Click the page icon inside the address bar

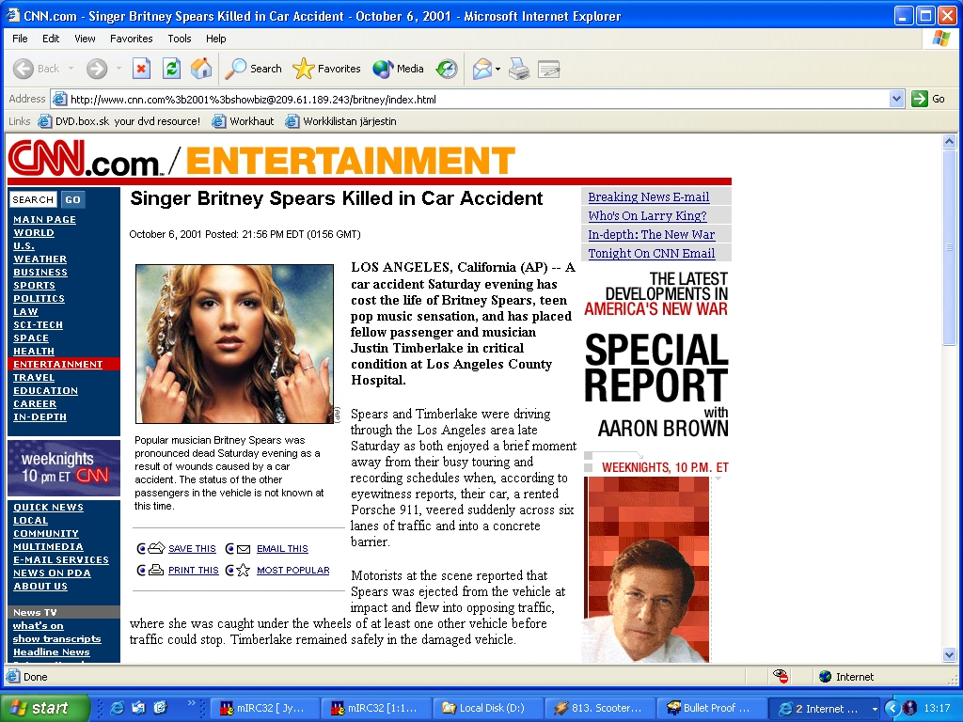59,99
